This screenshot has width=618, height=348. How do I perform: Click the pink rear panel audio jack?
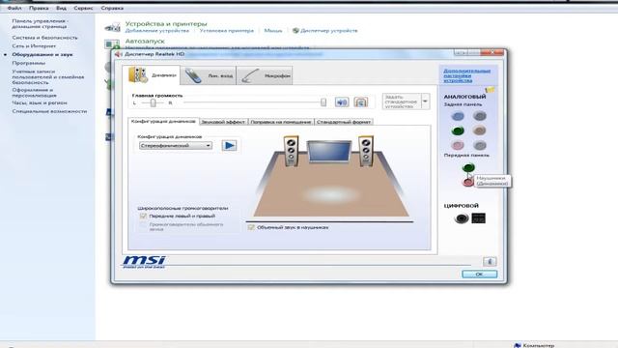click(458, 145)
